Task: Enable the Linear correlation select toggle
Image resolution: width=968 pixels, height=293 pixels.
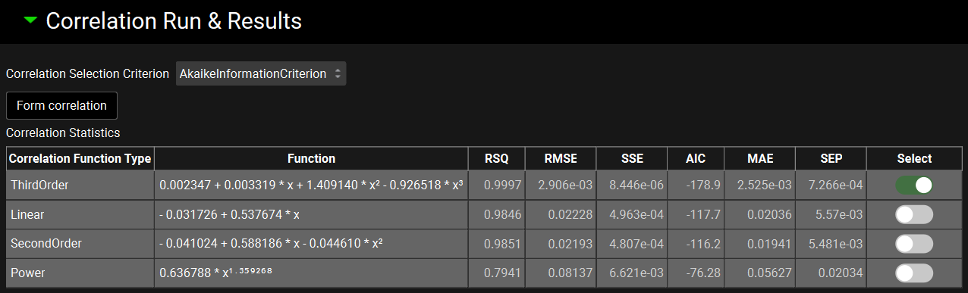Action: tap(914, 215)
